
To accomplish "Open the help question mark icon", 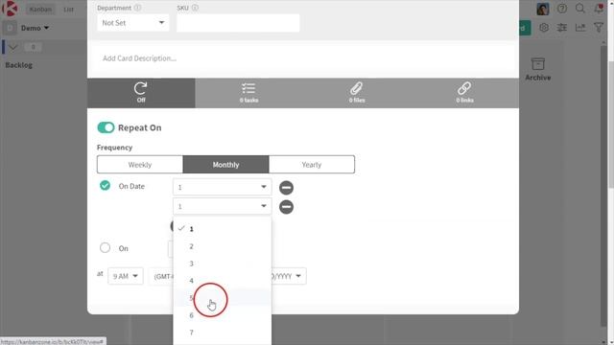I will point(562,9).
